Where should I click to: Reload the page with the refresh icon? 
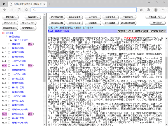pos(19,10)
